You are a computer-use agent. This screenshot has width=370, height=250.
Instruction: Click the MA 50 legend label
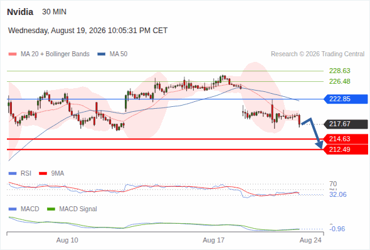[119, 54]
